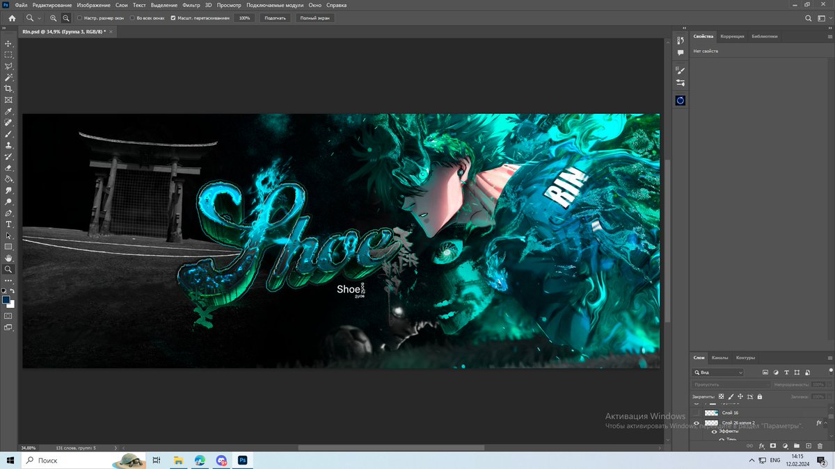Select the Eraser tool

point(8,167)
